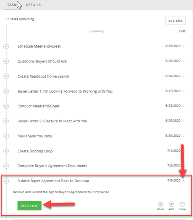
Task: Toggle check circle for Complete Buyer's Agreement Documents
Action: (6, 166)
